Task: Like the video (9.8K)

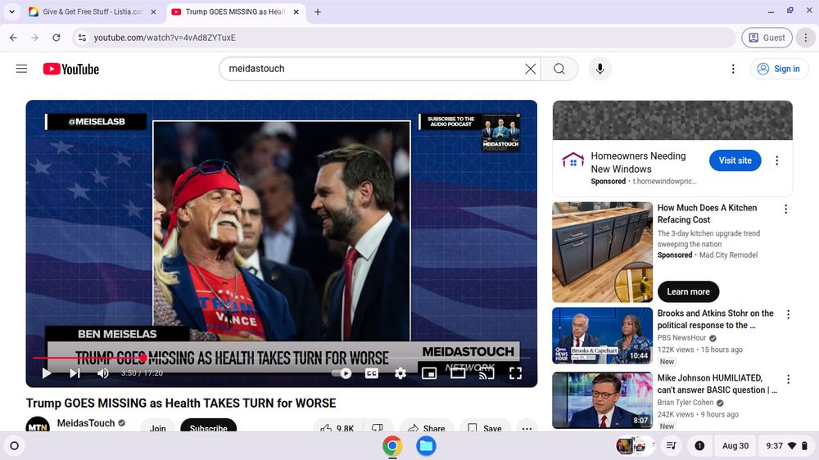Action: [x=337, y=427]
